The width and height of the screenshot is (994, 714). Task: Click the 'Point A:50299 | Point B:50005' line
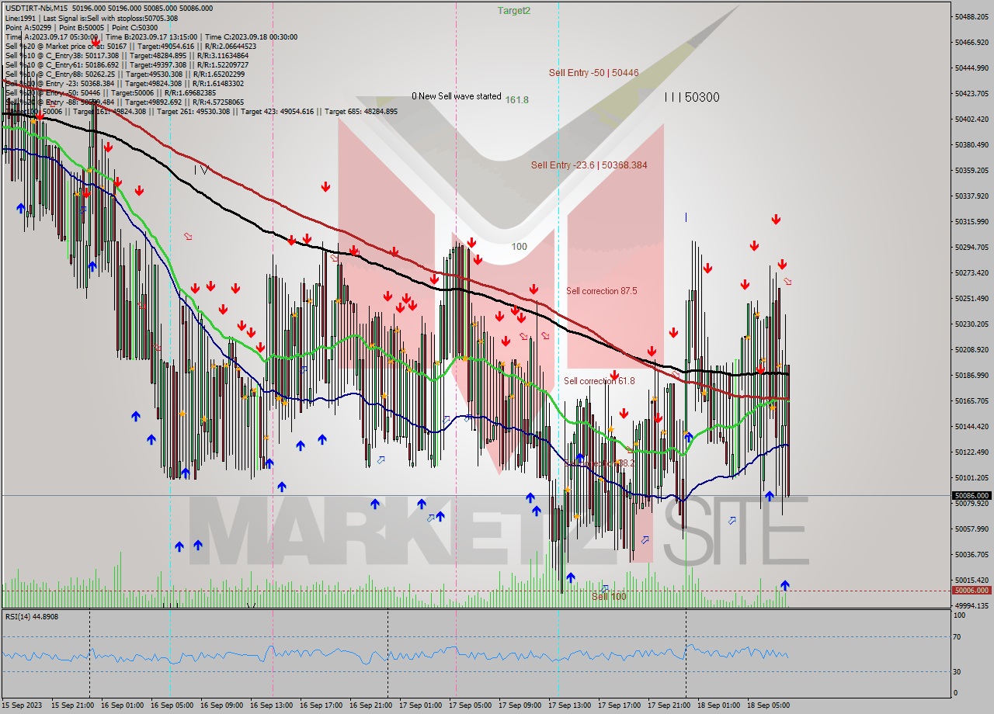click(x=54, y=27)
